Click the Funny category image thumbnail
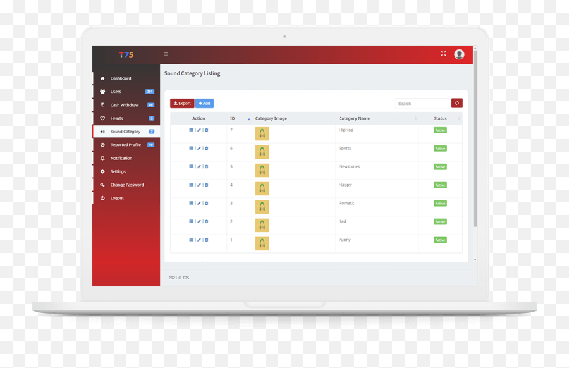The width and height of the screenshot is (569, 368). (x=262, y=243)
